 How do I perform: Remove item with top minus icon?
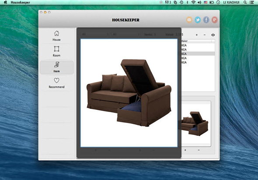pos(205,35)
